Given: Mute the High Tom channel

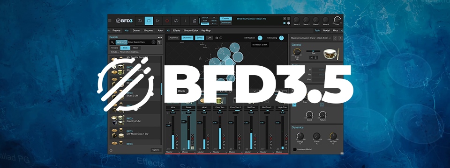Looking at the screenshot, I should pyautogui.click(x=286, y=145).
